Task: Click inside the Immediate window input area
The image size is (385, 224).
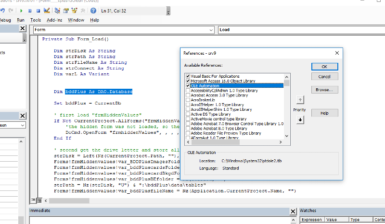Action: pos(160,220)
